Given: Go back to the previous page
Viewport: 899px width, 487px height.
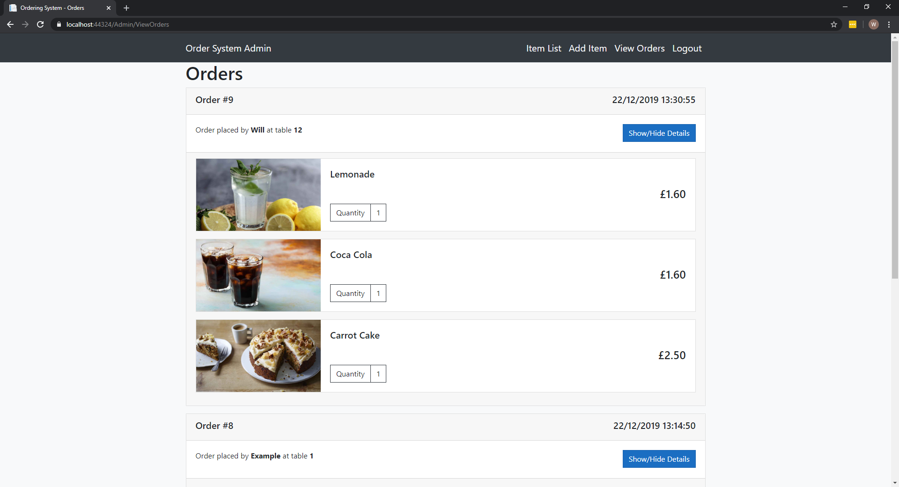Looking at the screenshot, I should point(10,24).
